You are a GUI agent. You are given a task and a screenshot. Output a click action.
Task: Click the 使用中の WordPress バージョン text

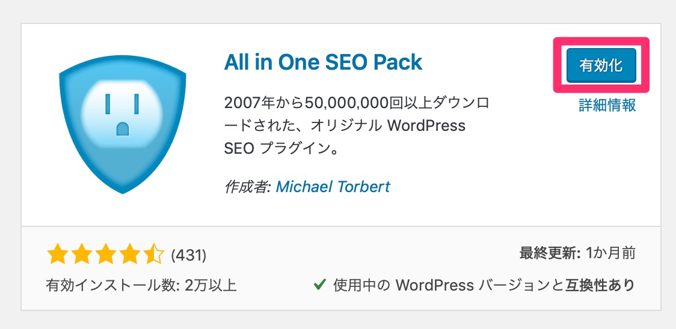tap(442, 285)
